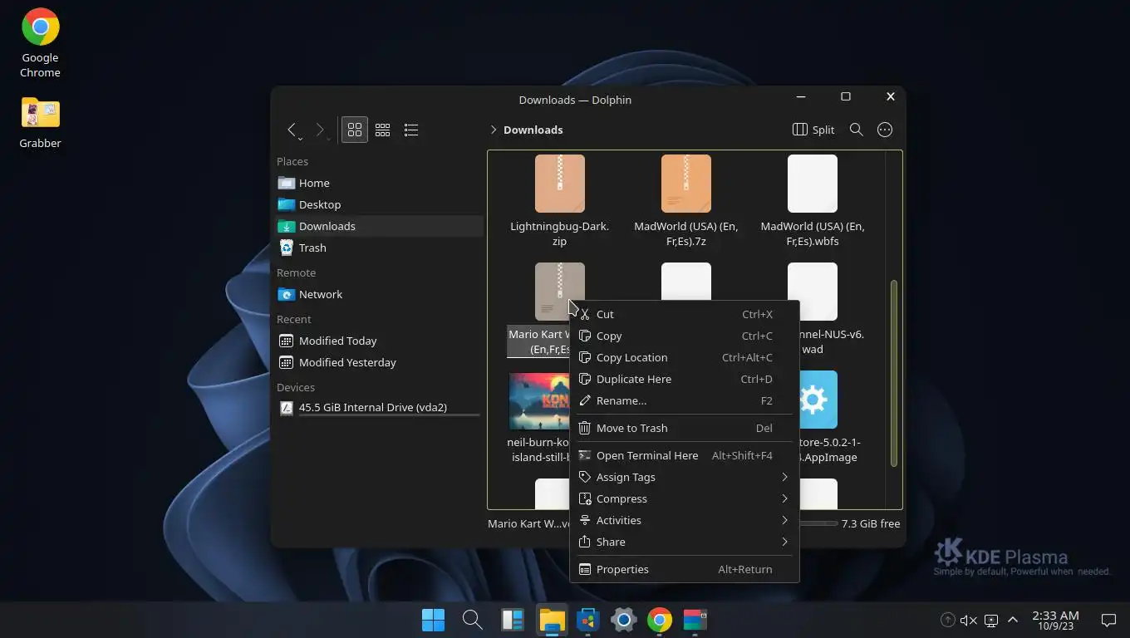Viewport: 1130px width, 638px height.
Task: Select Downloads in Places panel
Action: 379,226
